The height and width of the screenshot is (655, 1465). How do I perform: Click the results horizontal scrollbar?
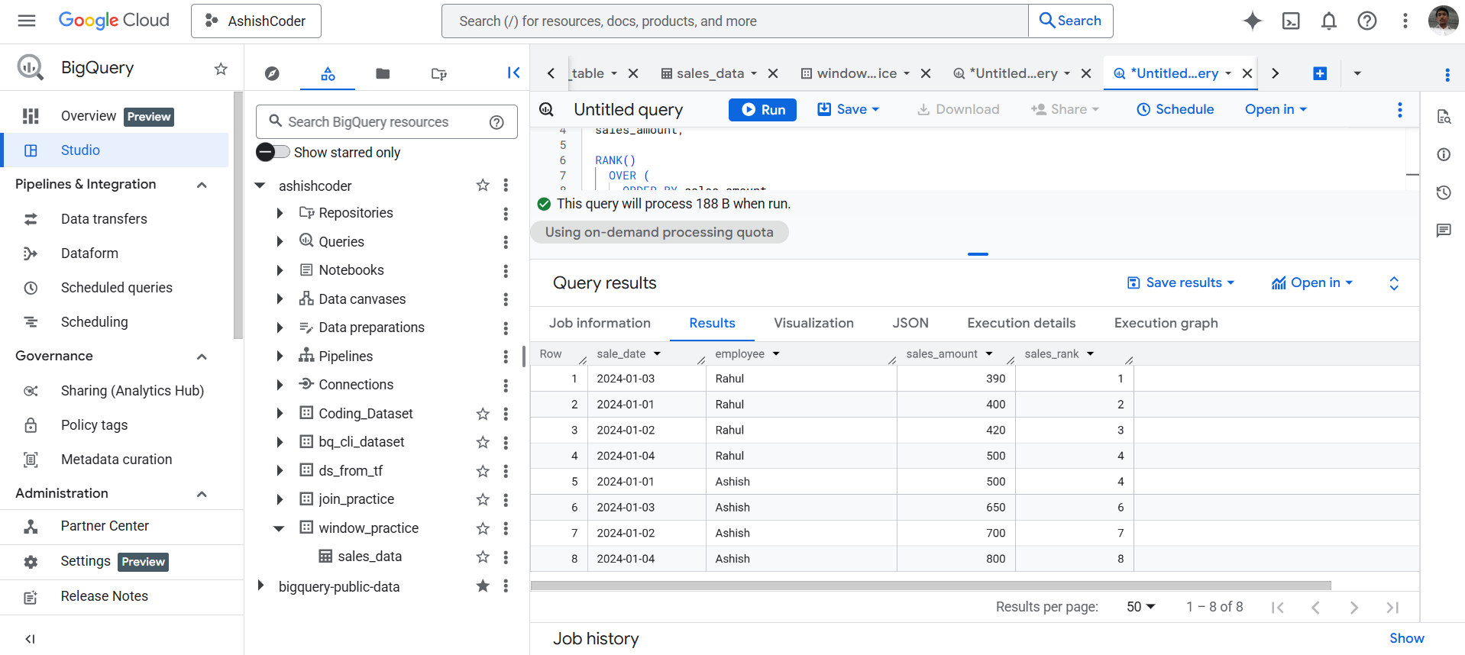tap(930, 586)
